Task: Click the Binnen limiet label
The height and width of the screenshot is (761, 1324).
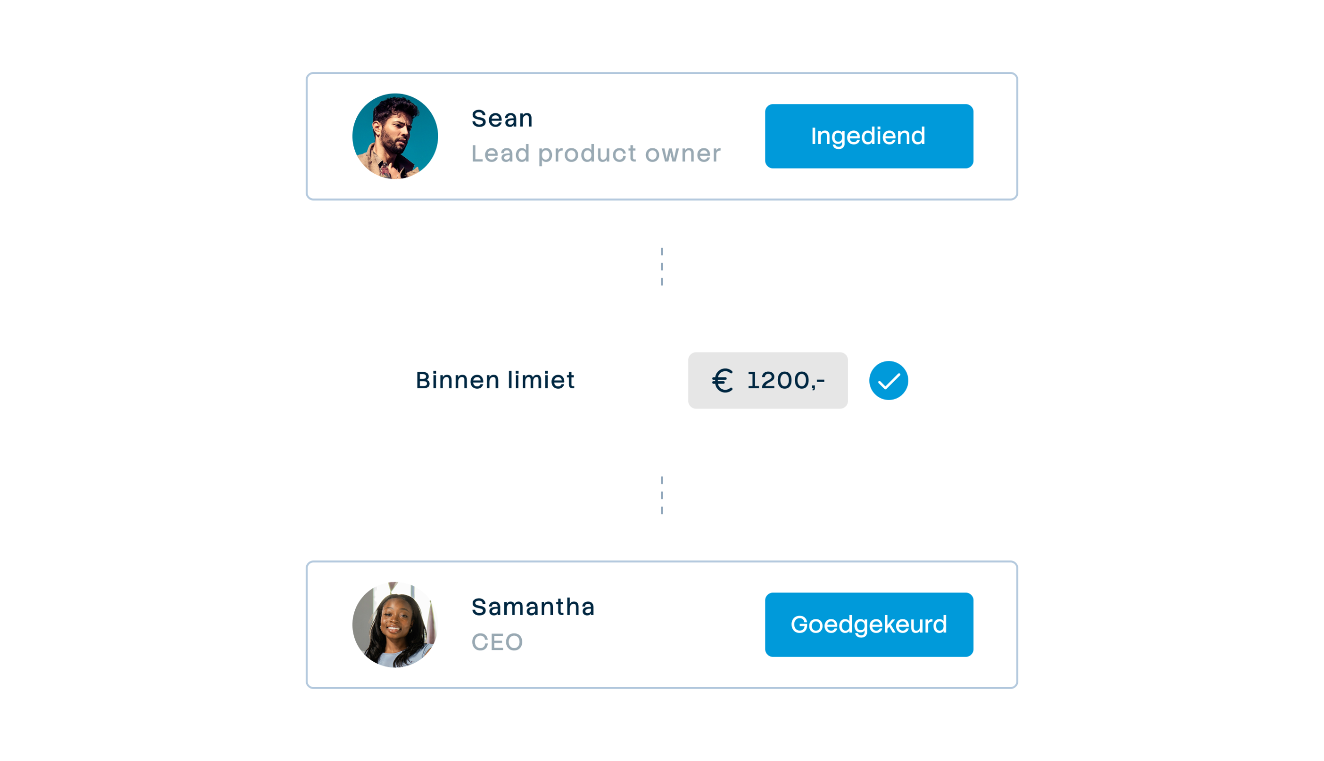Action: click(494, 380)
